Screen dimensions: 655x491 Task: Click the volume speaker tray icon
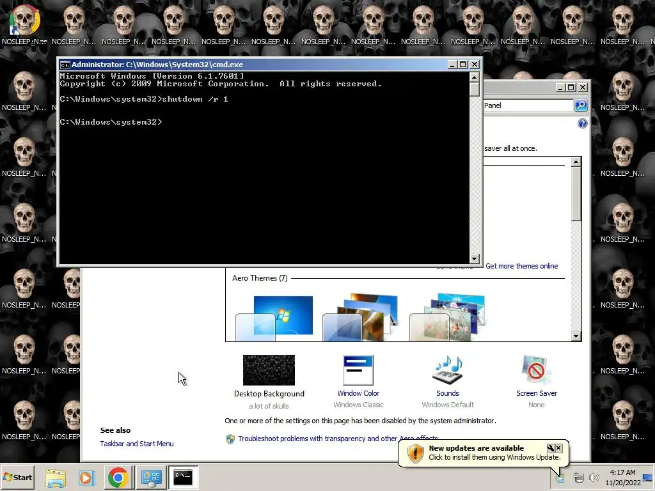pos(594,477)
